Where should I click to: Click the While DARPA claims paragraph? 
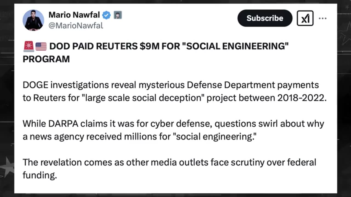pos(173,130)
